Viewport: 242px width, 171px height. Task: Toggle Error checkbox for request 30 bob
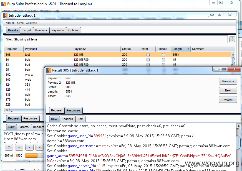click(148, 60)
